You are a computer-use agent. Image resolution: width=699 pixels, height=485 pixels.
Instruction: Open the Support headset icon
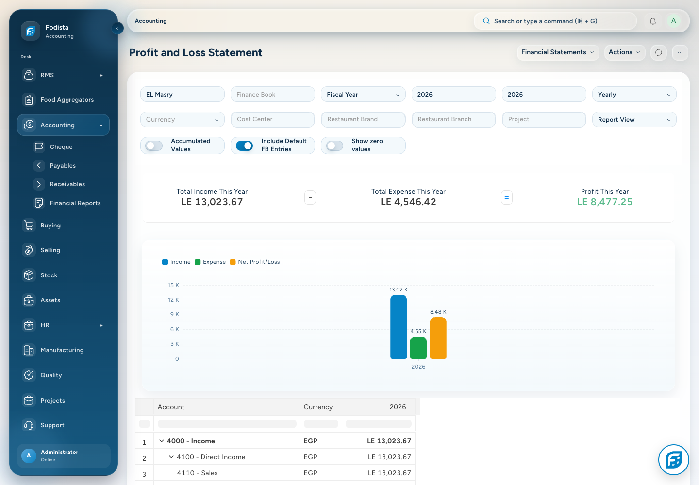coord(29,425)
